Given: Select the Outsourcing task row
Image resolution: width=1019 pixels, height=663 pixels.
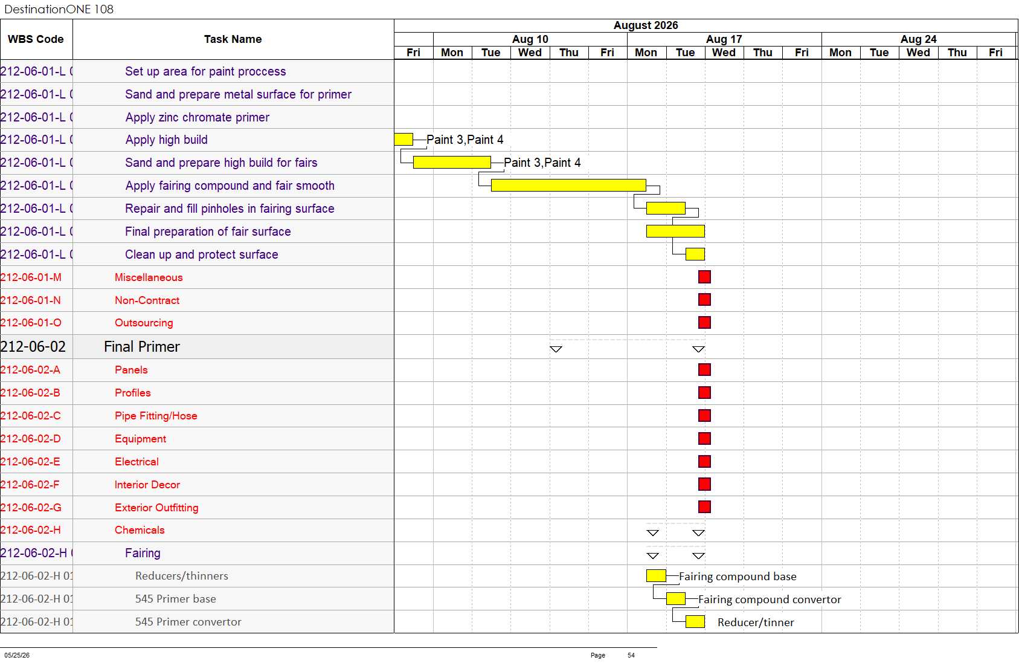Looking at the screenshot, I should point(144,323).
